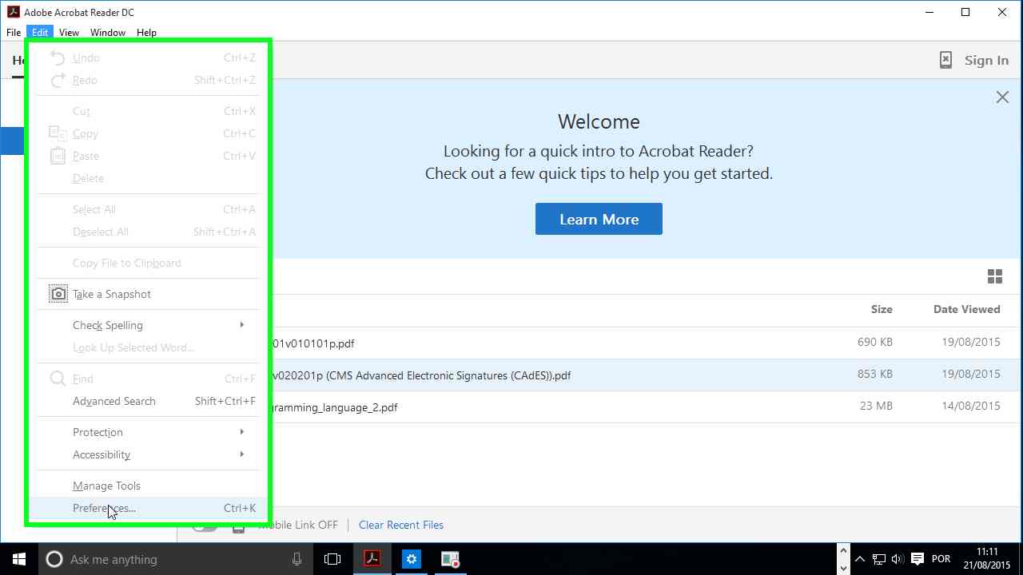Click the Cortana microphone icon
This screenshot has height=575, width=1023.
point(297,559)
